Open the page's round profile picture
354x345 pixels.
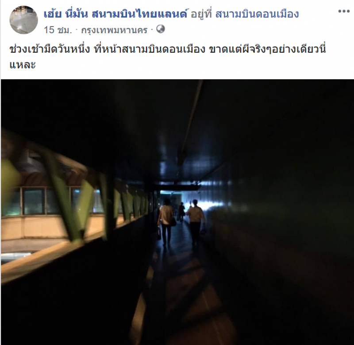pyautogui.click(x=24, y=20)
